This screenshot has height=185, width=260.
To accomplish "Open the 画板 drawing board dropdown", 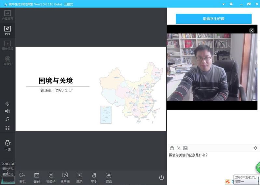I will (x=22, y=178).
